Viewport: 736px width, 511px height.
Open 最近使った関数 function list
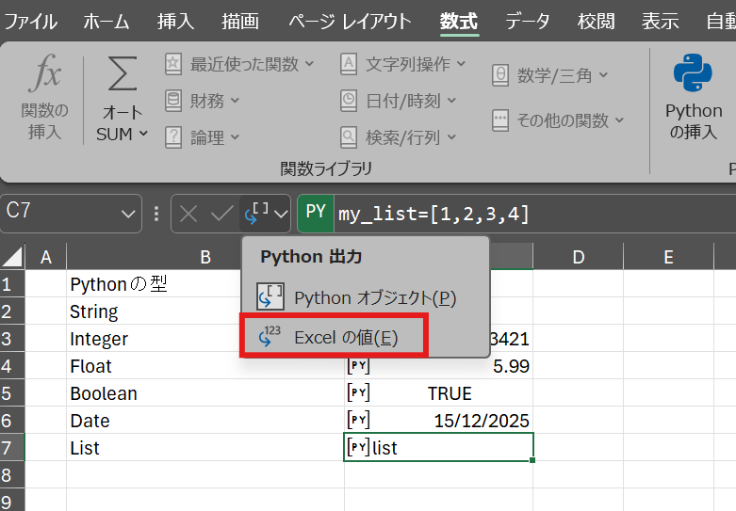pos(239,64)
